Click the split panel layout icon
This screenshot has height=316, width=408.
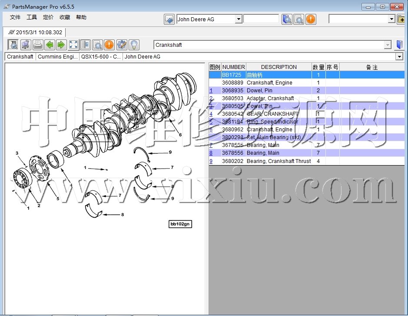coord(85,45)
